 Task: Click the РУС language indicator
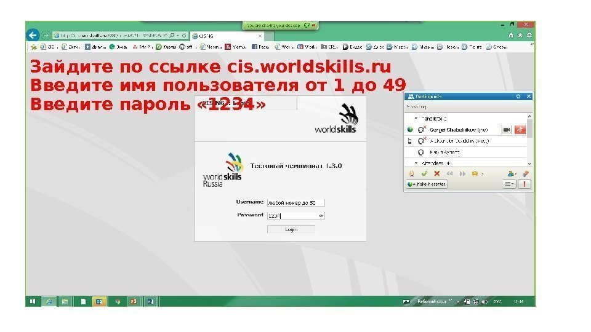click(497, 301)
